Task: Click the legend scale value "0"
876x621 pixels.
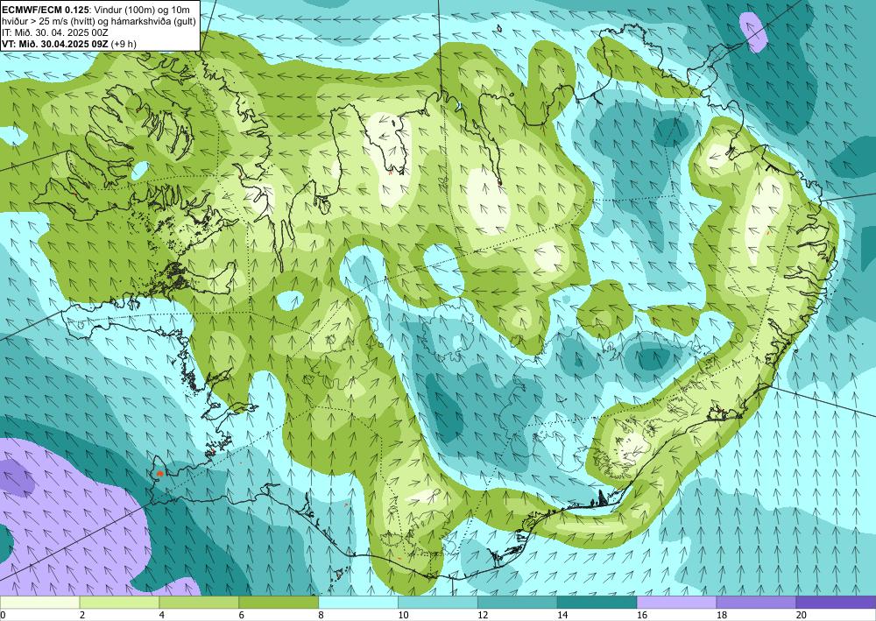Action: 3,616
